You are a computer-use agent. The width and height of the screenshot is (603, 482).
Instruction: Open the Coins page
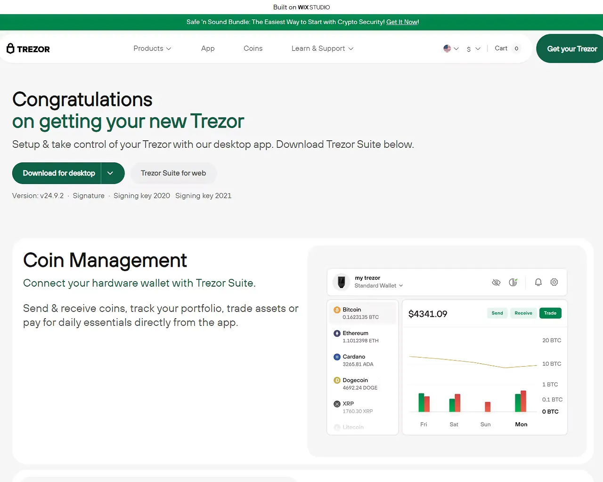click(x=253, y=48)
